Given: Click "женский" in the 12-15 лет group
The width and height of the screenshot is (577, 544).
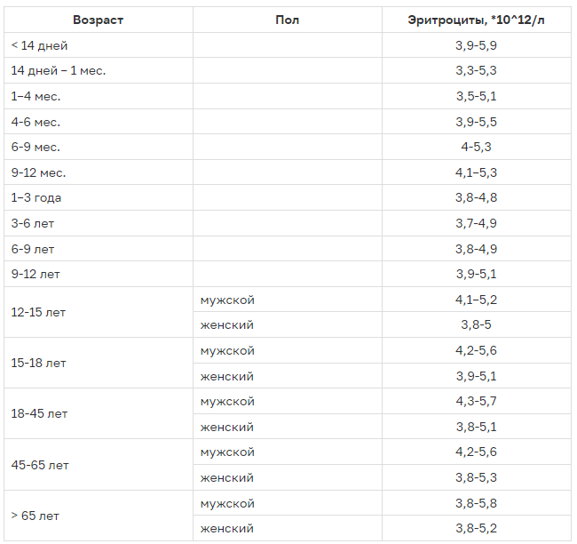Looking at the screenshot, I should coord(227,325).
